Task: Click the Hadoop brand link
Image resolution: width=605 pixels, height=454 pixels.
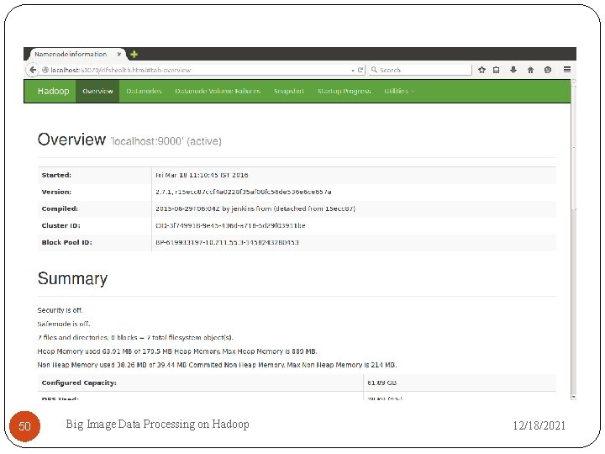Action: pos(53,91)
